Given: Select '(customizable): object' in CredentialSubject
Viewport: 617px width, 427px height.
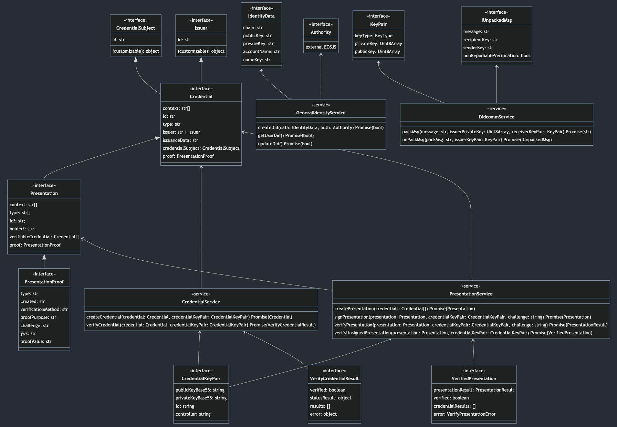Looking at the screenshot, I should click(x=136, y=51).
